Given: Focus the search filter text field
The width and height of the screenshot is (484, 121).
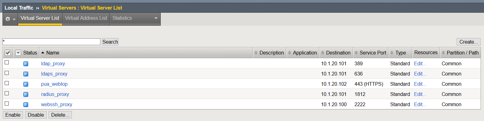Looking at the screenshot, I should click(51, 42).
